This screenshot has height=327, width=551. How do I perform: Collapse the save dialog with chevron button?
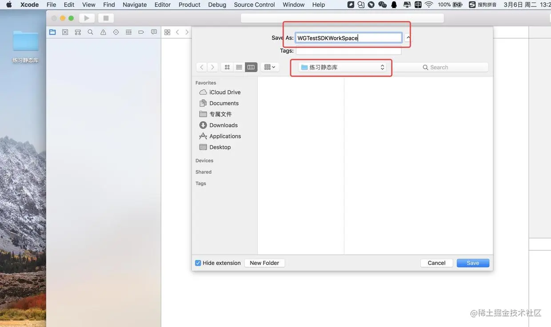(408, 38)
